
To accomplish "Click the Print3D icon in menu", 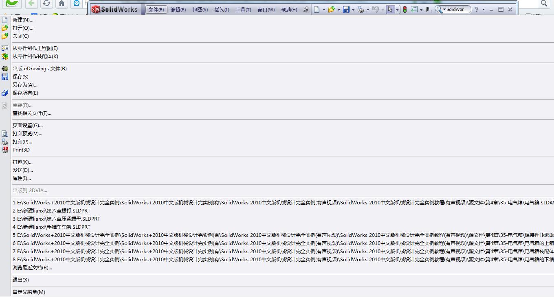I will [5, 150].
